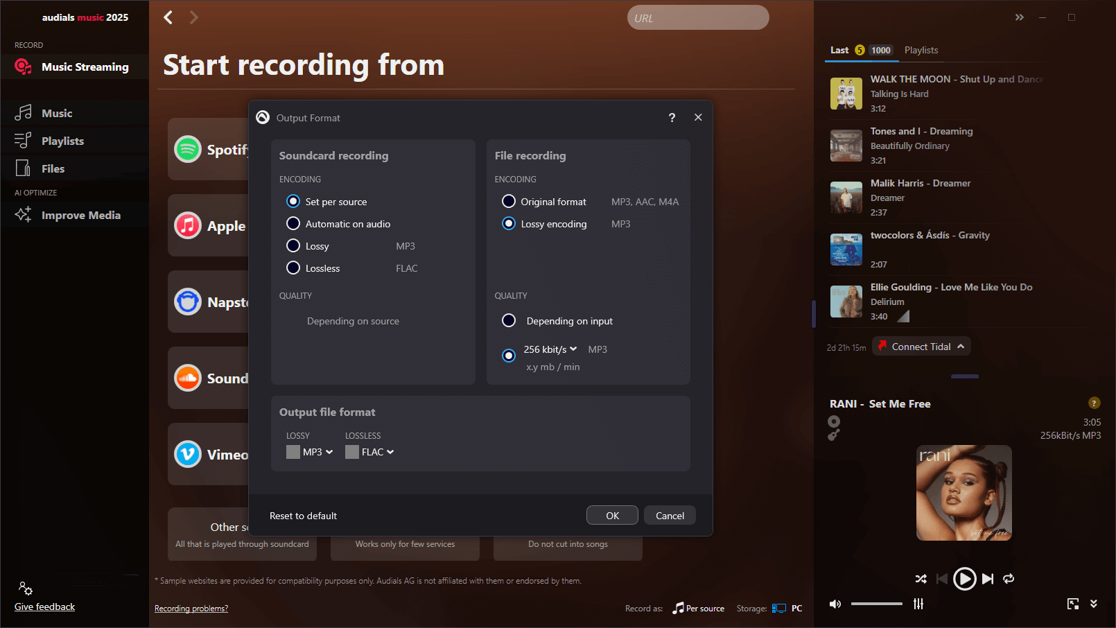
Task: Select Original format for file recording
Action: [509, 202]
